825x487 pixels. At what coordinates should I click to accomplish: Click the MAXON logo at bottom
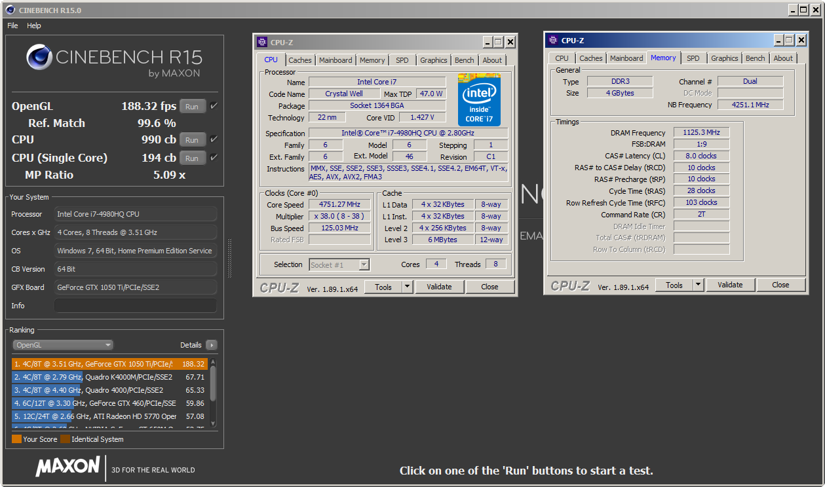tap(67, 467)
